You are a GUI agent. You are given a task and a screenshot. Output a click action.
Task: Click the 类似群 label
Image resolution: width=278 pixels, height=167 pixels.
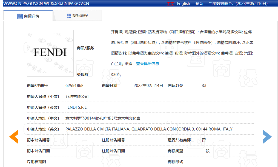pos(82,75)
